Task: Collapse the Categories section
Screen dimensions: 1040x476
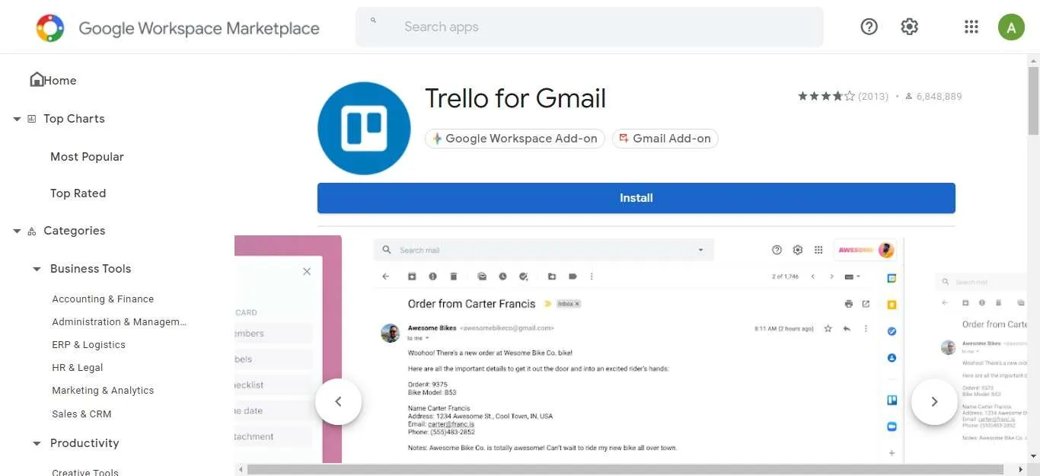Action: pyautogui.click(x=17, y=232)
